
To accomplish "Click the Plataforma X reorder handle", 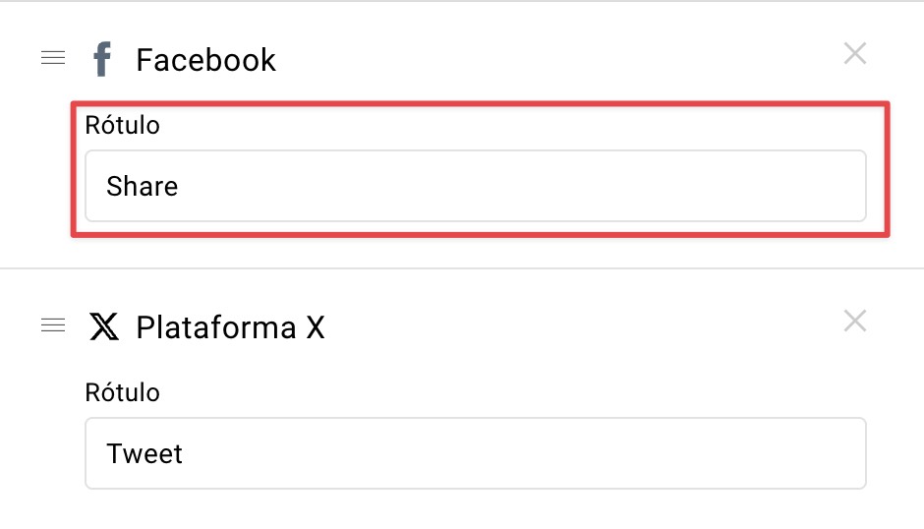I will [53, 324].
